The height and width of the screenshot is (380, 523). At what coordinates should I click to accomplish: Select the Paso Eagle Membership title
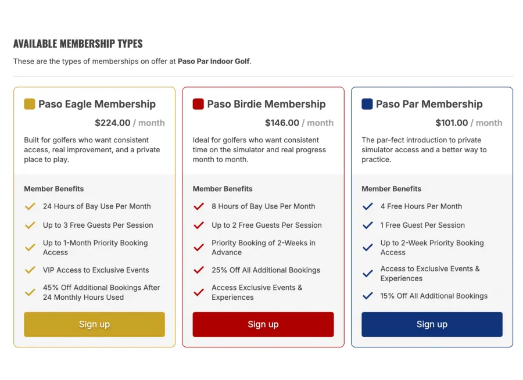97,104
